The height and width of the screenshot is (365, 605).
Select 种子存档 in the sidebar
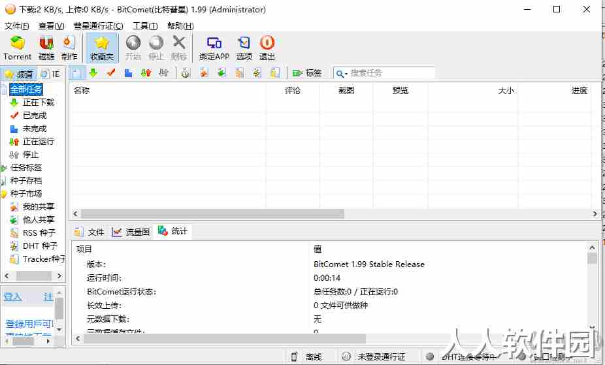point(26,181)
